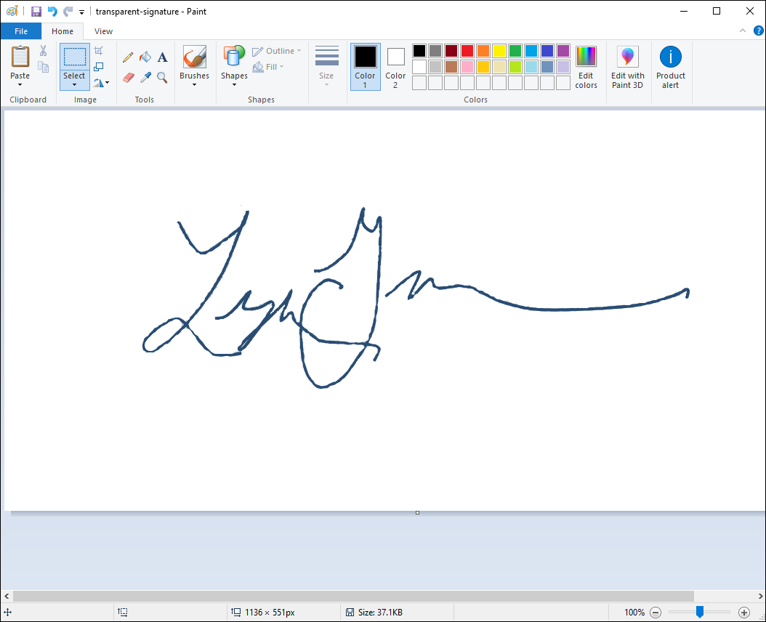The height and width of the screenshot is (622, 766).
Task: Select the Magnifier tool
Action: [x=162, y=77]
